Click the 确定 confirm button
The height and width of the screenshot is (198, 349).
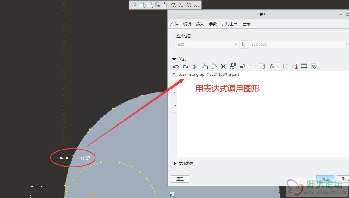[x=325, y=179]
